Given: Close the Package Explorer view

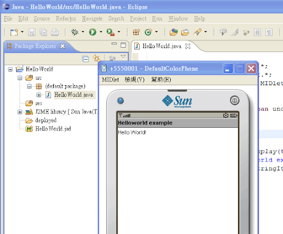Looking at the screenshot, I should pyautogui.click(x=62, y=46).
